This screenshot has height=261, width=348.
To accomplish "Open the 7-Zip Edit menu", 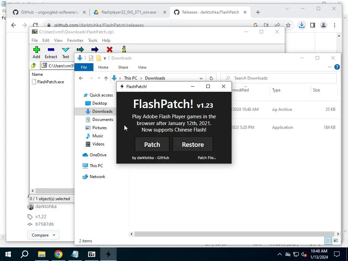I will coord(46,40).
